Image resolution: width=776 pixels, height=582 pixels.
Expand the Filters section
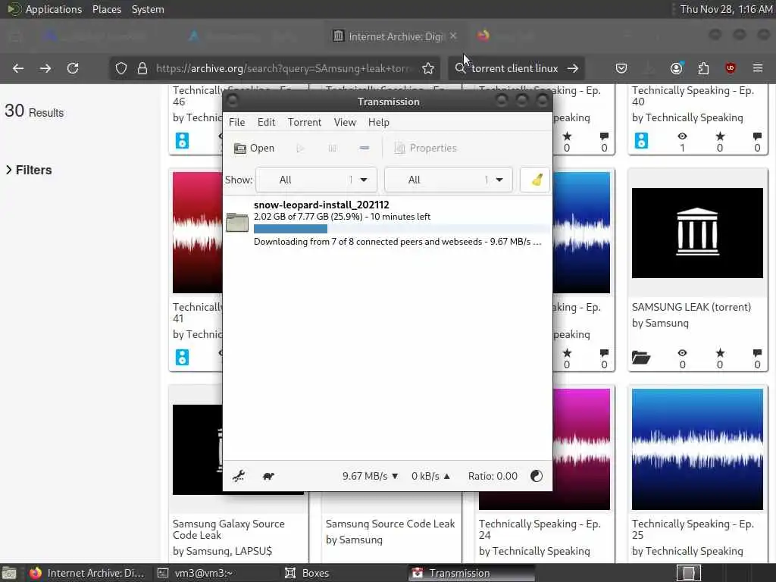point(29,170)
